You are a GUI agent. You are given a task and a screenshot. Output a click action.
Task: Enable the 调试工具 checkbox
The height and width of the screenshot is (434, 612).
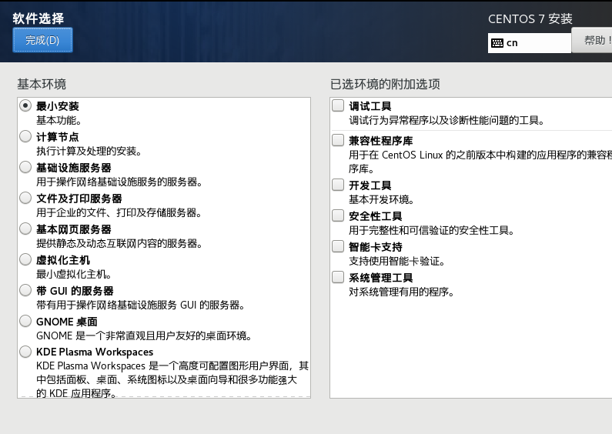tap(338, 105)
